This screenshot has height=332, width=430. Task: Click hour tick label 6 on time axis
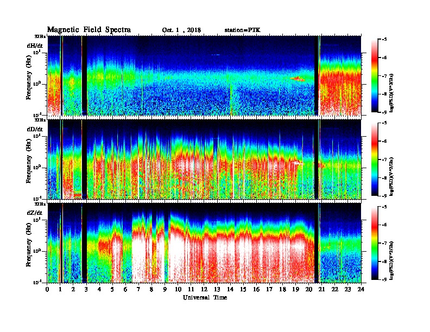point(125,290)
